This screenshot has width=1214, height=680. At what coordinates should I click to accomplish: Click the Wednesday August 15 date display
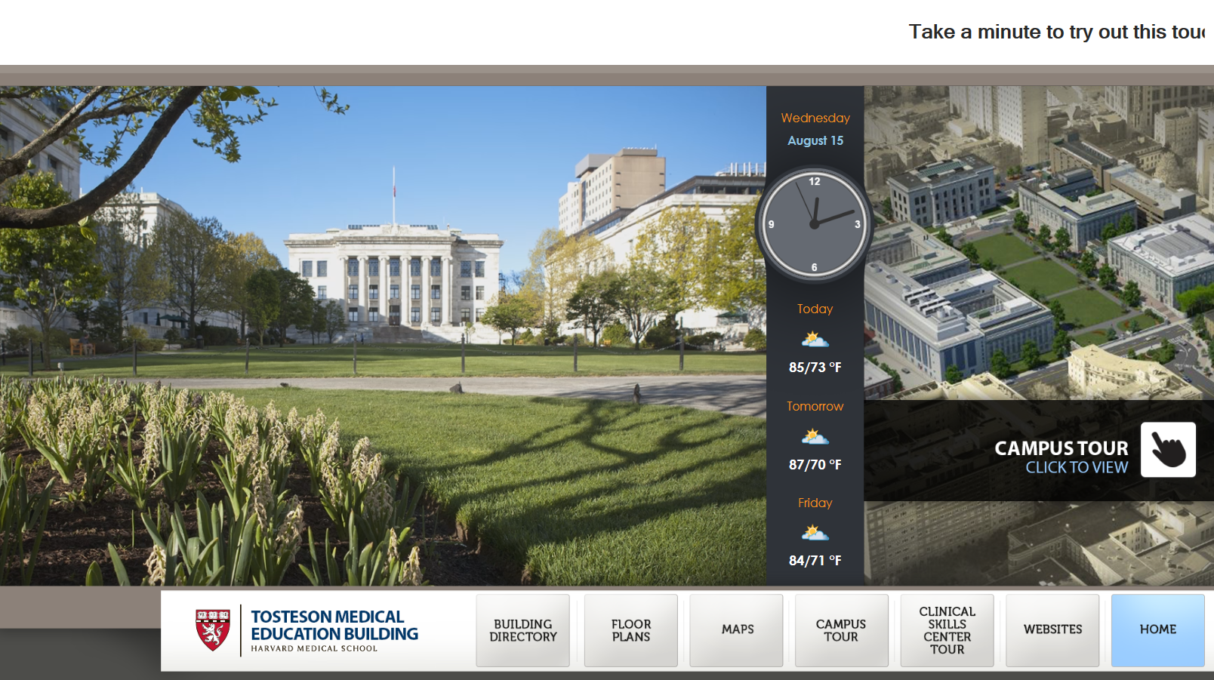coord(815,129)
